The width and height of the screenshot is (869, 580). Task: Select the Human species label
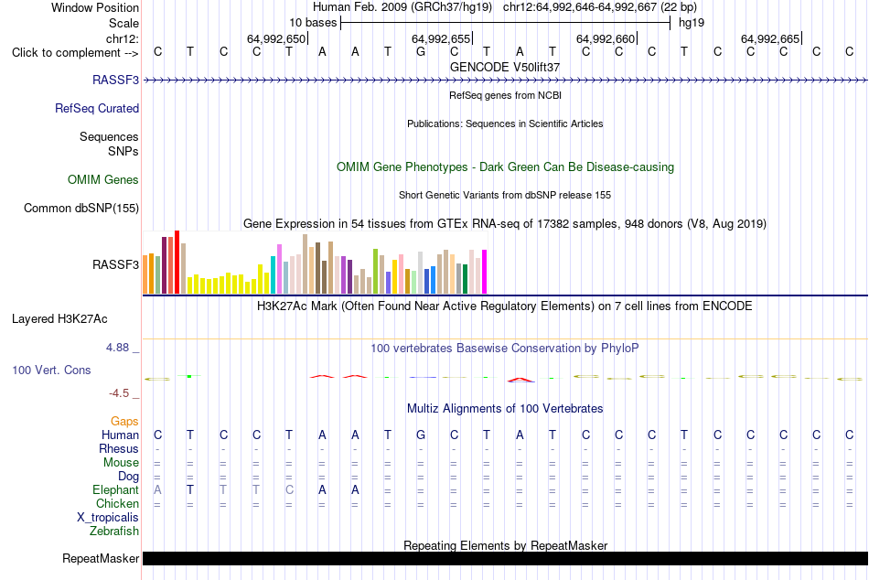[120, 435]
